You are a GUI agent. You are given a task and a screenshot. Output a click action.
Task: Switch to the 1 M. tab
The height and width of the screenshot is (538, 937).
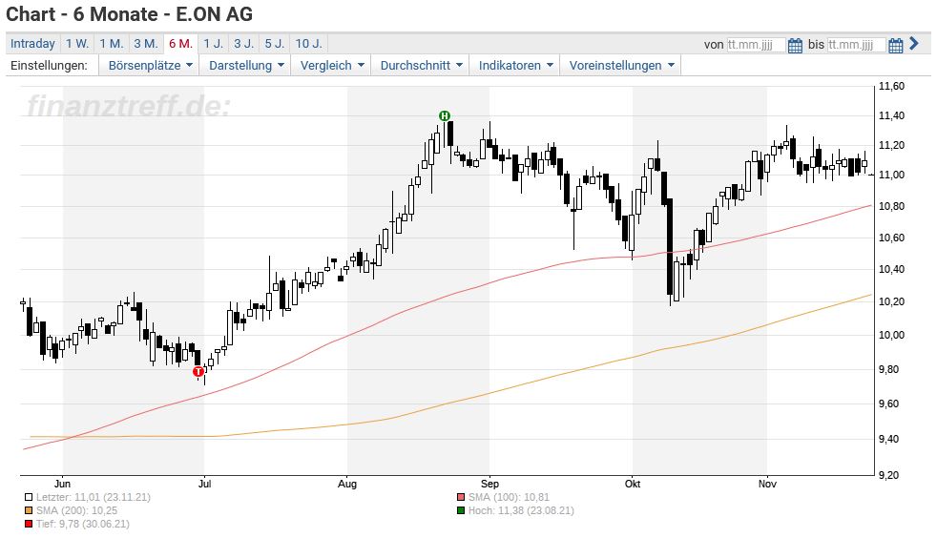(x=111, y=44)
